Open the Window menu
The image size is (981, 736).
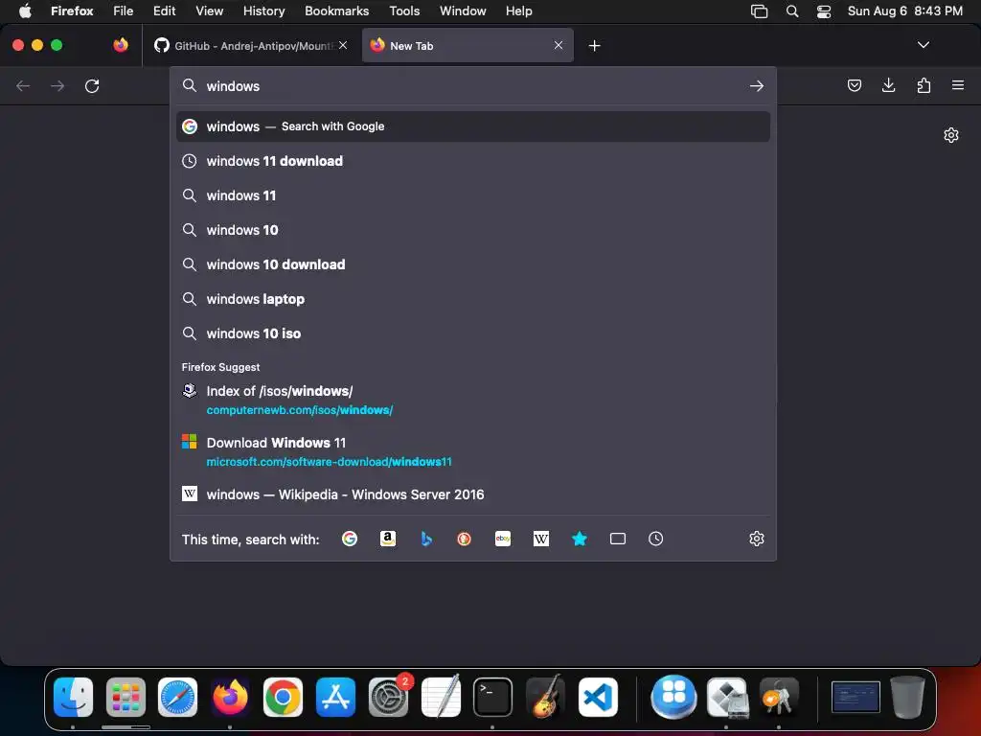point(463,11)
